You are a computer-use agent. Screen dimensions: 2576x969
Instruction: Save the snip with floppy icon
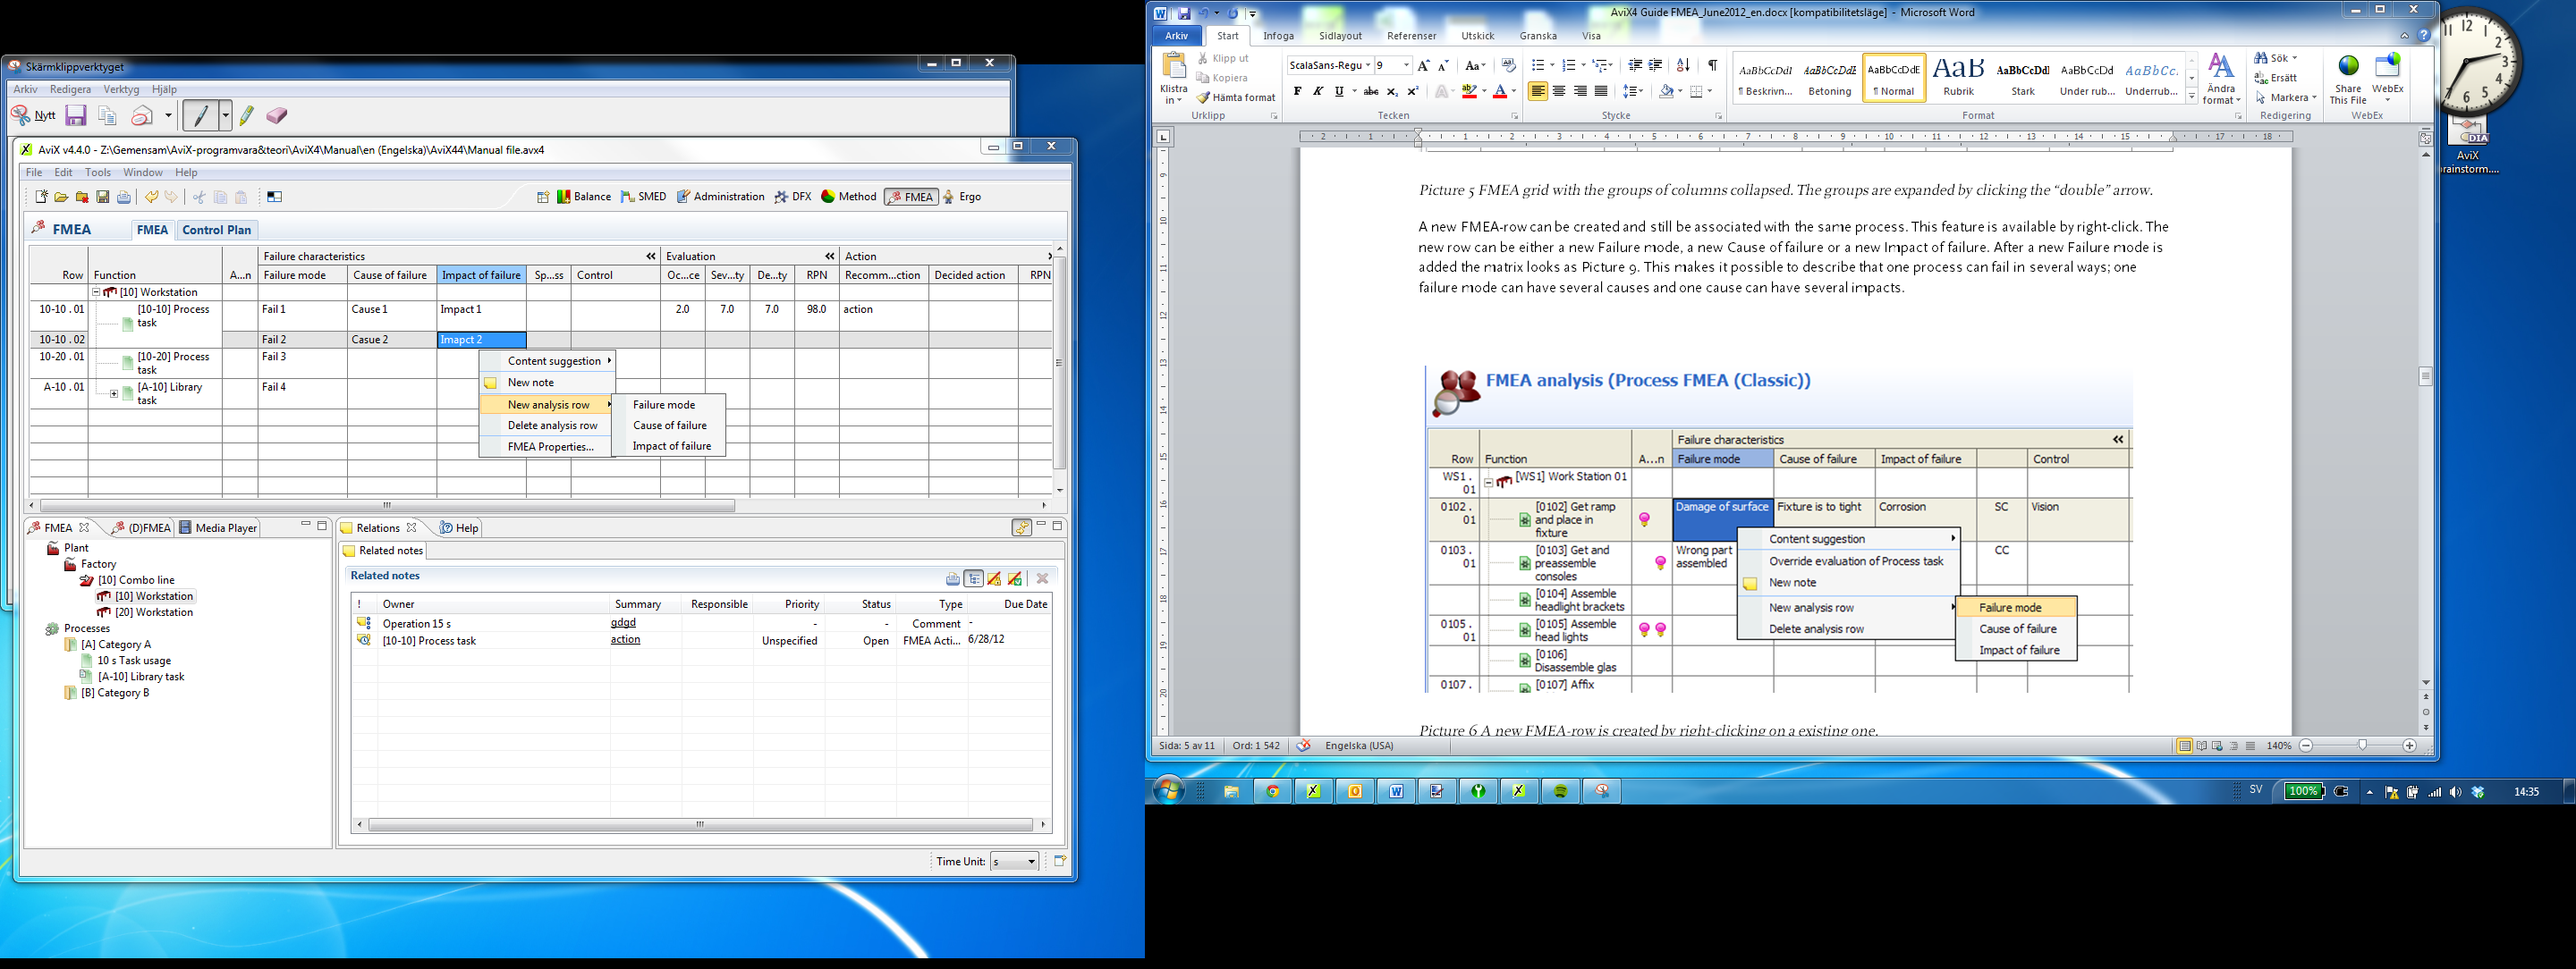tap(76, 116)
